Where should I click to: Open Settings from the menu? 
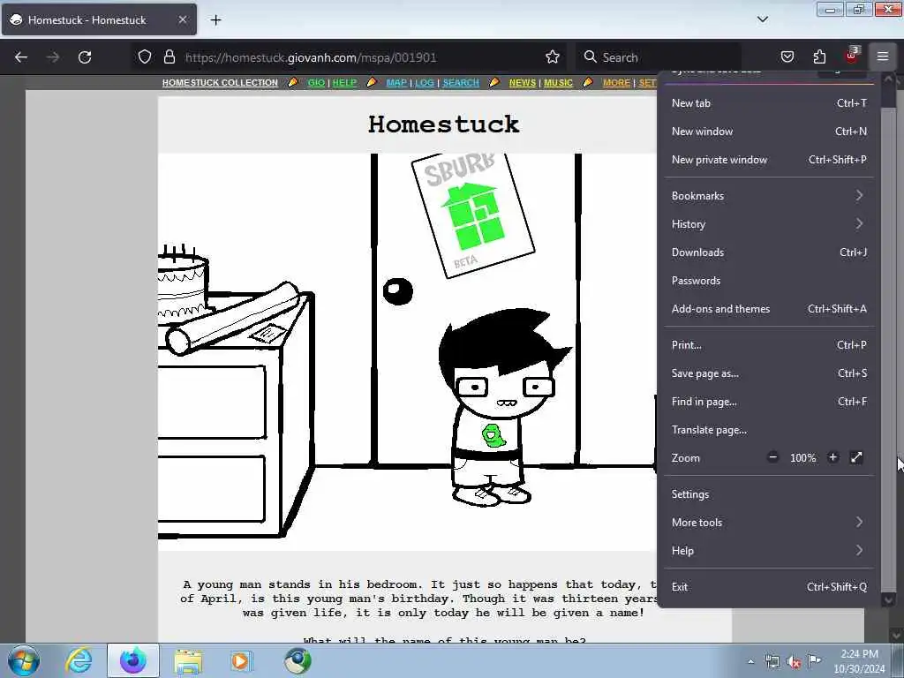[769, 494]
